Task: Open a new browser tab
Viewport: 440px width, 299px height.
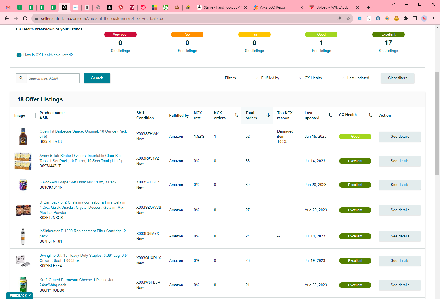Action: (369, 7)
